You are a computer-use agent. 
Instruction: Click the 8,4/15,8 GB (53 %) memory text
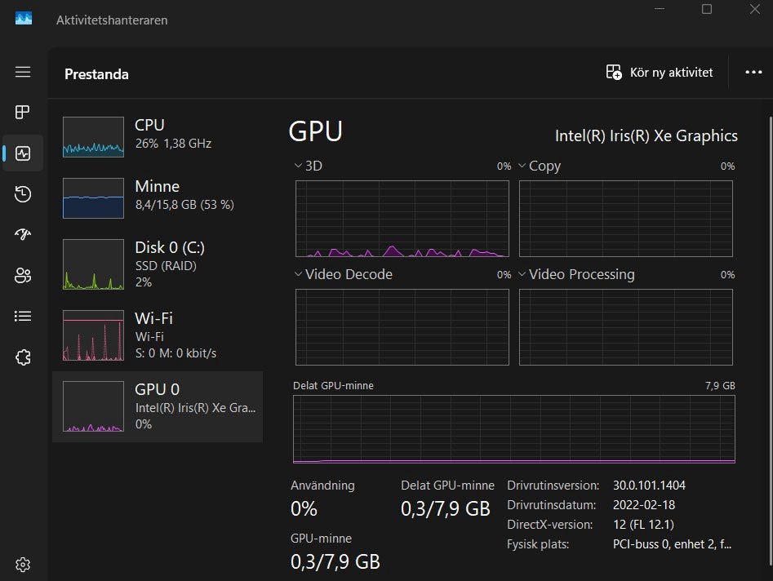pos(184,205)
